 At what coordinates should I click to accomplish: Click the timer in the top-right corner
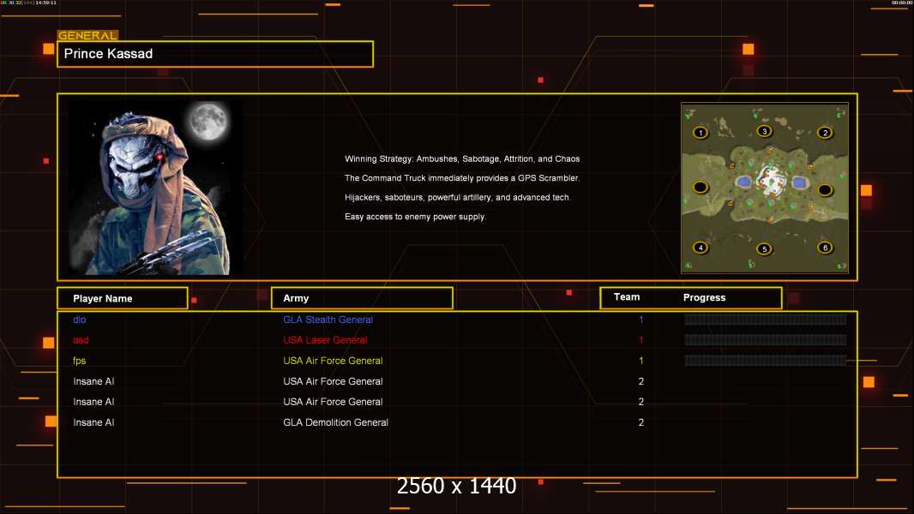click(902, 3)
